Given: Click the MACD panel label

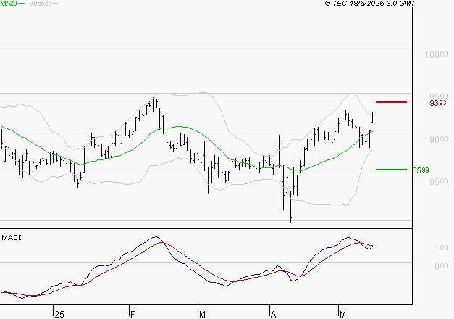Looking at the screenshot, I should pos(12,238).
